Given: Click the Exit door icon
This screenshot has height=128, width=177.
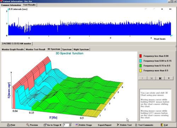Looking at the screenshot, I should (x=162, y=125).
